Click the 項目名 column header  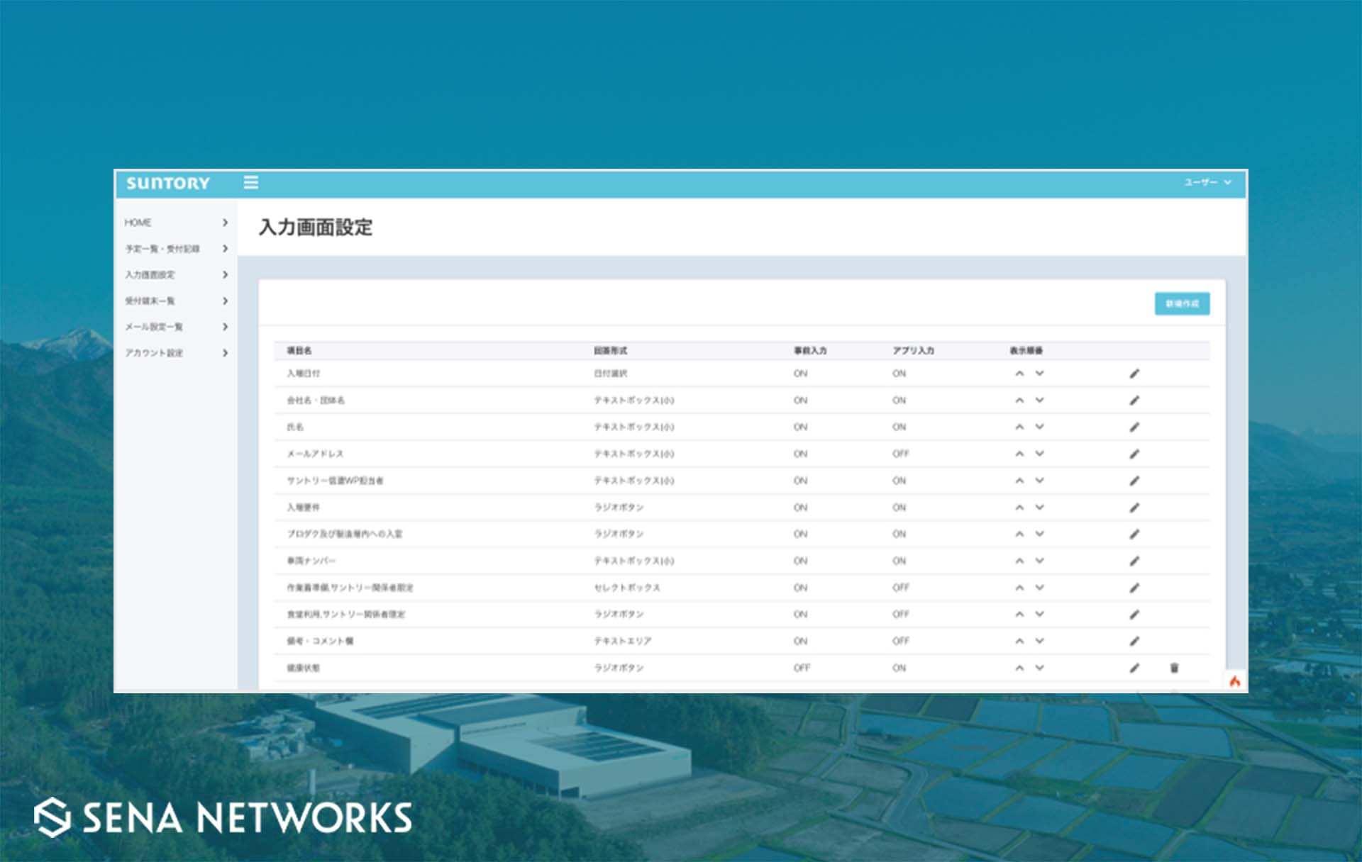pyautogui.click(x=299, y=351)
